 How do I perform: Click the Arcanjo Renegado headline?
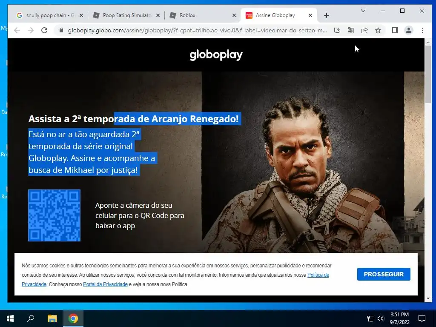tap(133, 119)
